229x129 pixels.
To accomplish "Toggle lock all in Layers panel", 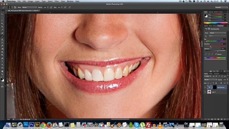I will point(216,83).
